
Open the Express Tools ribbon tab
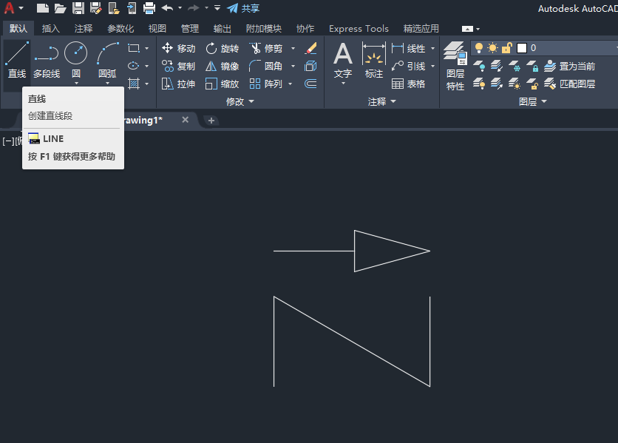click(x=359, y=28)
